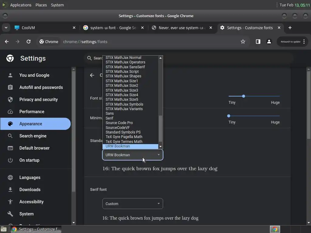Image resolution: width=311 pixels, height=233 pixels.
Task: Click the show desktop icon in taskbar
Action: 4,229
